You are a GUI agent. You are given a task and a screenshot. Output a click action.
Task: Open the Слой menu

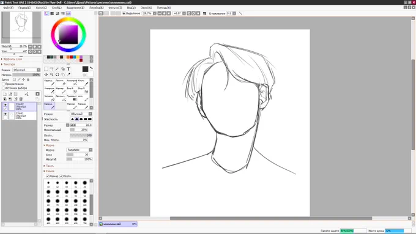coord(56,8)
